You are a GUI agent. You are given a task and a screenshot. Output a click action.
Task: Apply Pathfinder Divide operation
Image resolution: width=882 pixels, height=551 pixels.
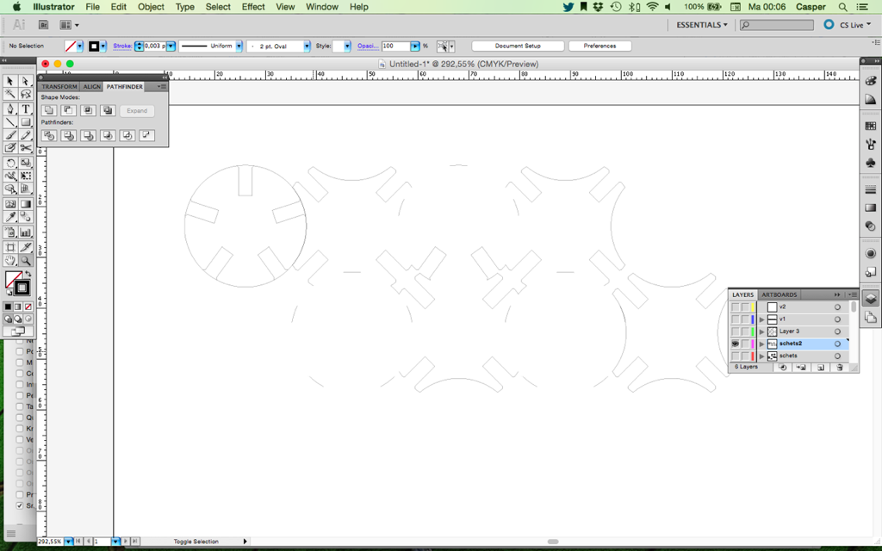click(x=49, y=135)
